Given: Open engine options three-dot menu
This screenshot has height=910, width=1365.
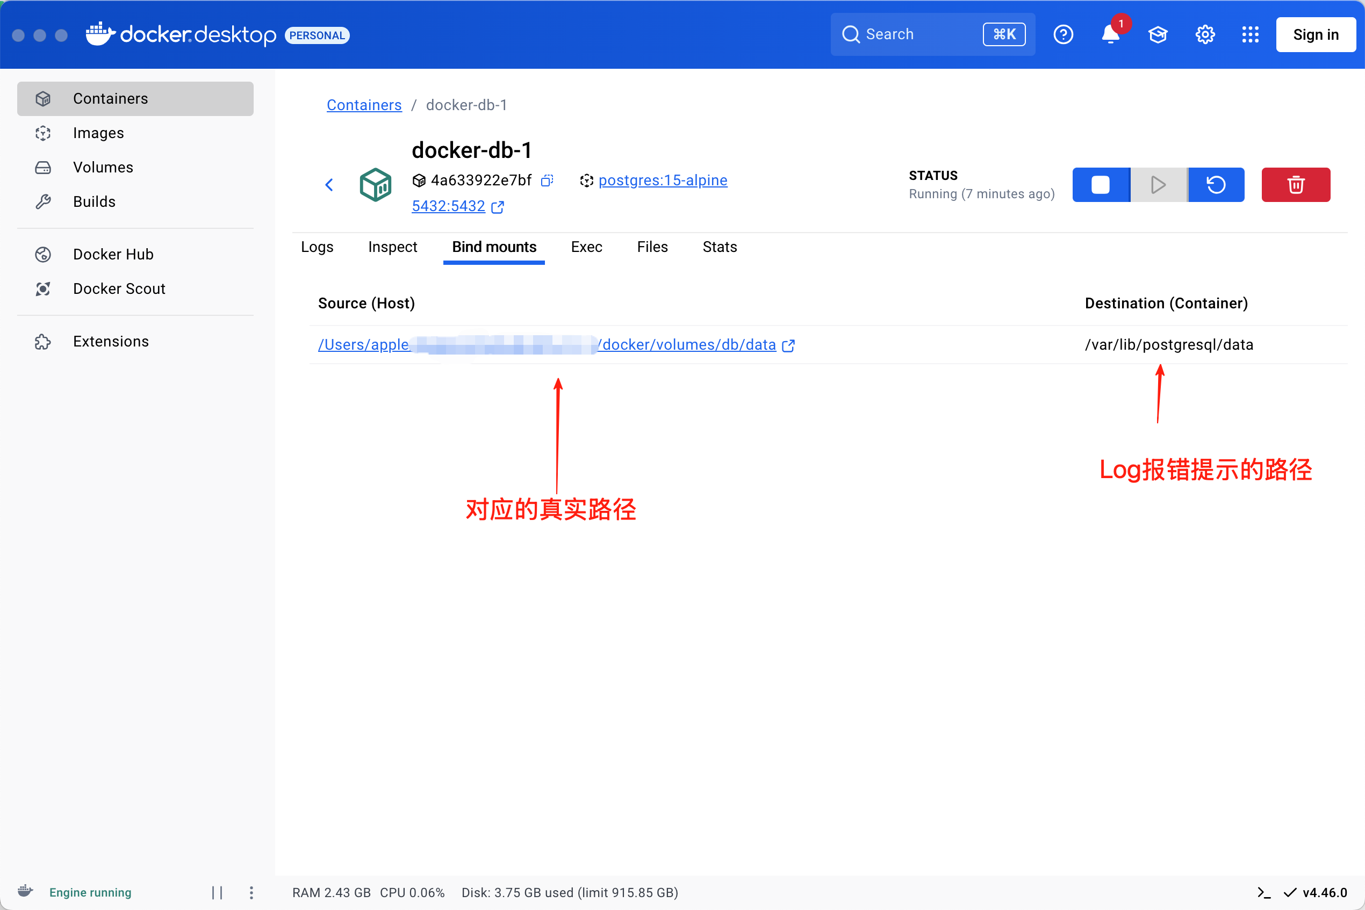Looking at the screenshot, I should [x=252, y=893].
